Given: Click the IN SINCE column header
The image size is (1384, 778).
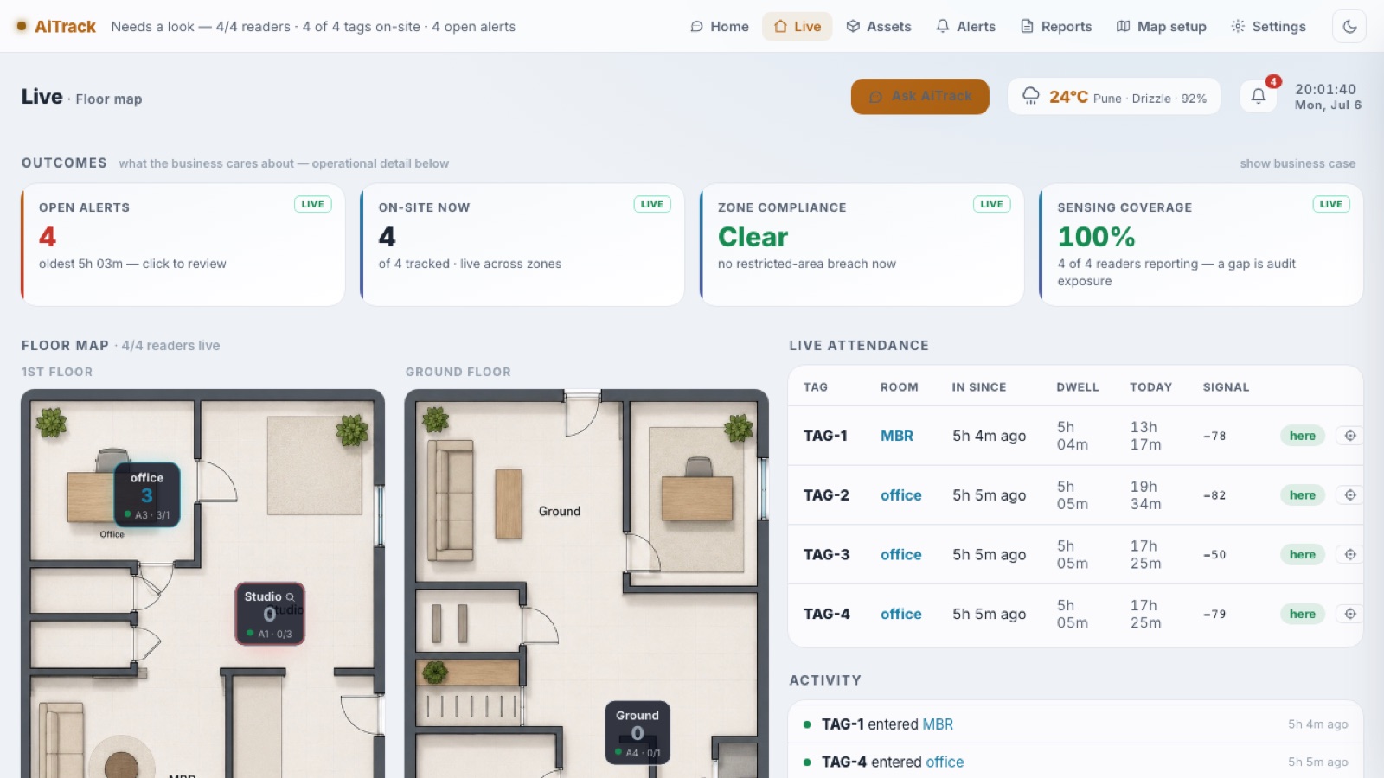Looking at the screenshot, I should tap(979, 387).
